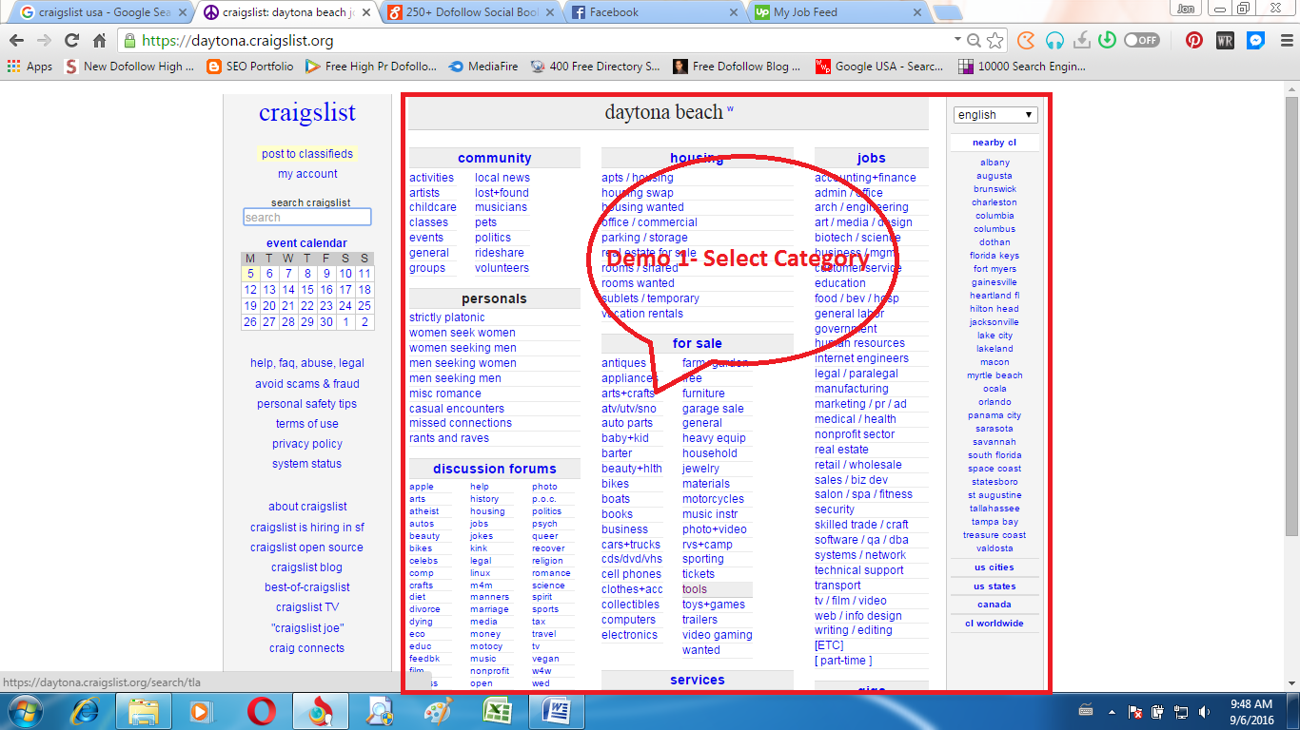Open the rideshare community link

pos(500,253)
